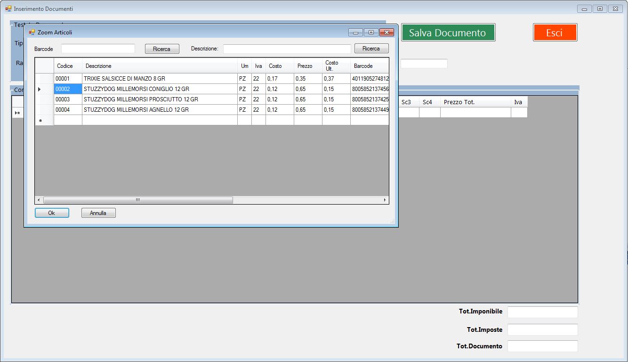The height and width of the screenshot is (362, 628).
Task: Minimize the Zoom Articoli dialog
Action: pos(355,32)
